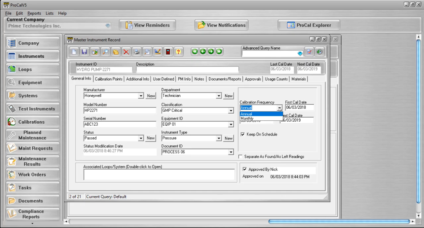This screenshot has height=228, width=424.
Task: Expand the Classification dropdown
Action: (x=231, y=111)
